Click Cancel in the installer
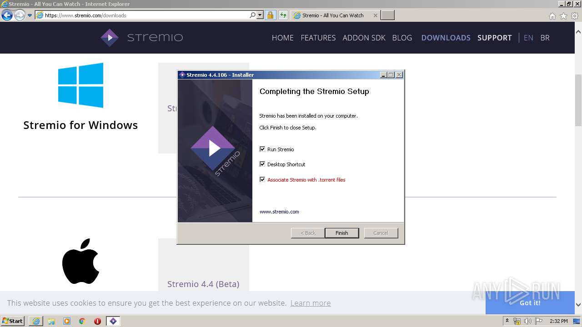The image size is (582, 327). (381, 233)
